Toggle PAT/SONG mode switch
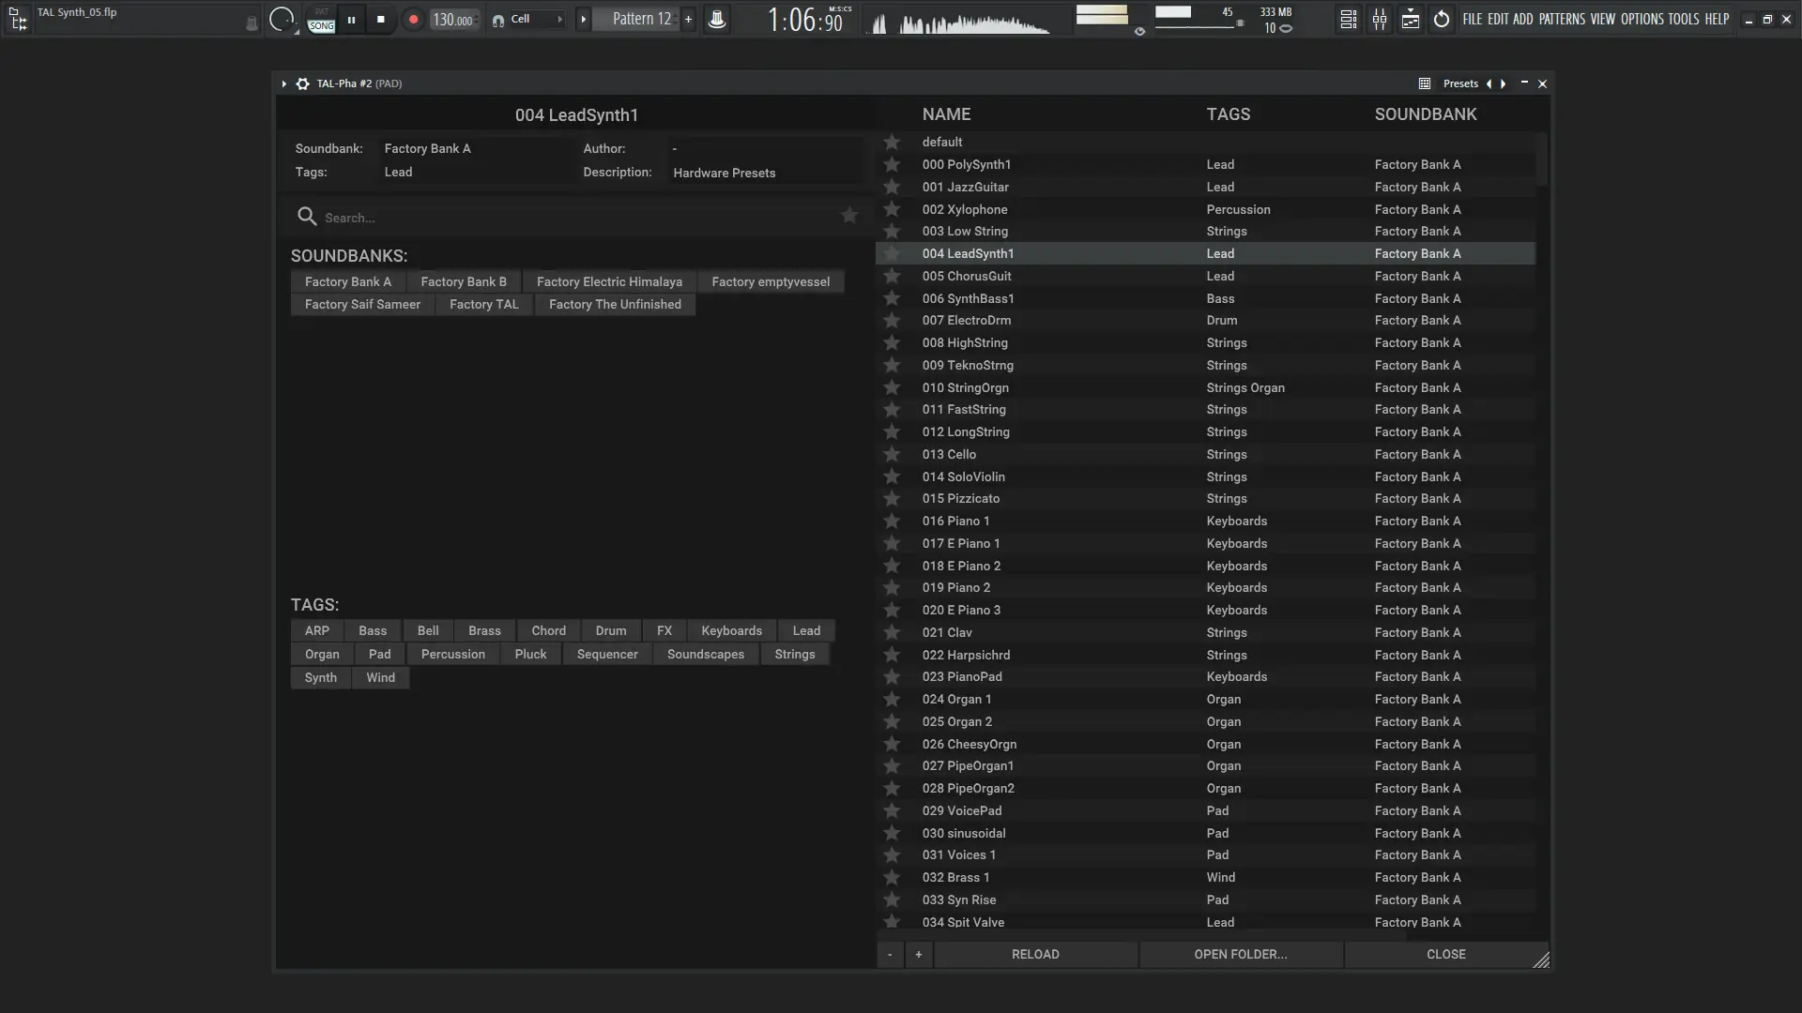The width and height of the screenshot is (1802, 1013). click(321, 20)
